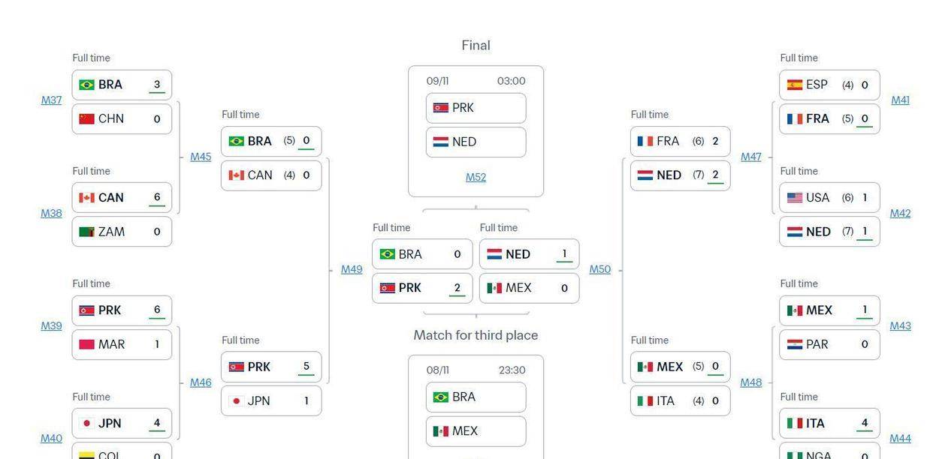
Task: Click the China flag beside CHN
Action: [86, 118]
